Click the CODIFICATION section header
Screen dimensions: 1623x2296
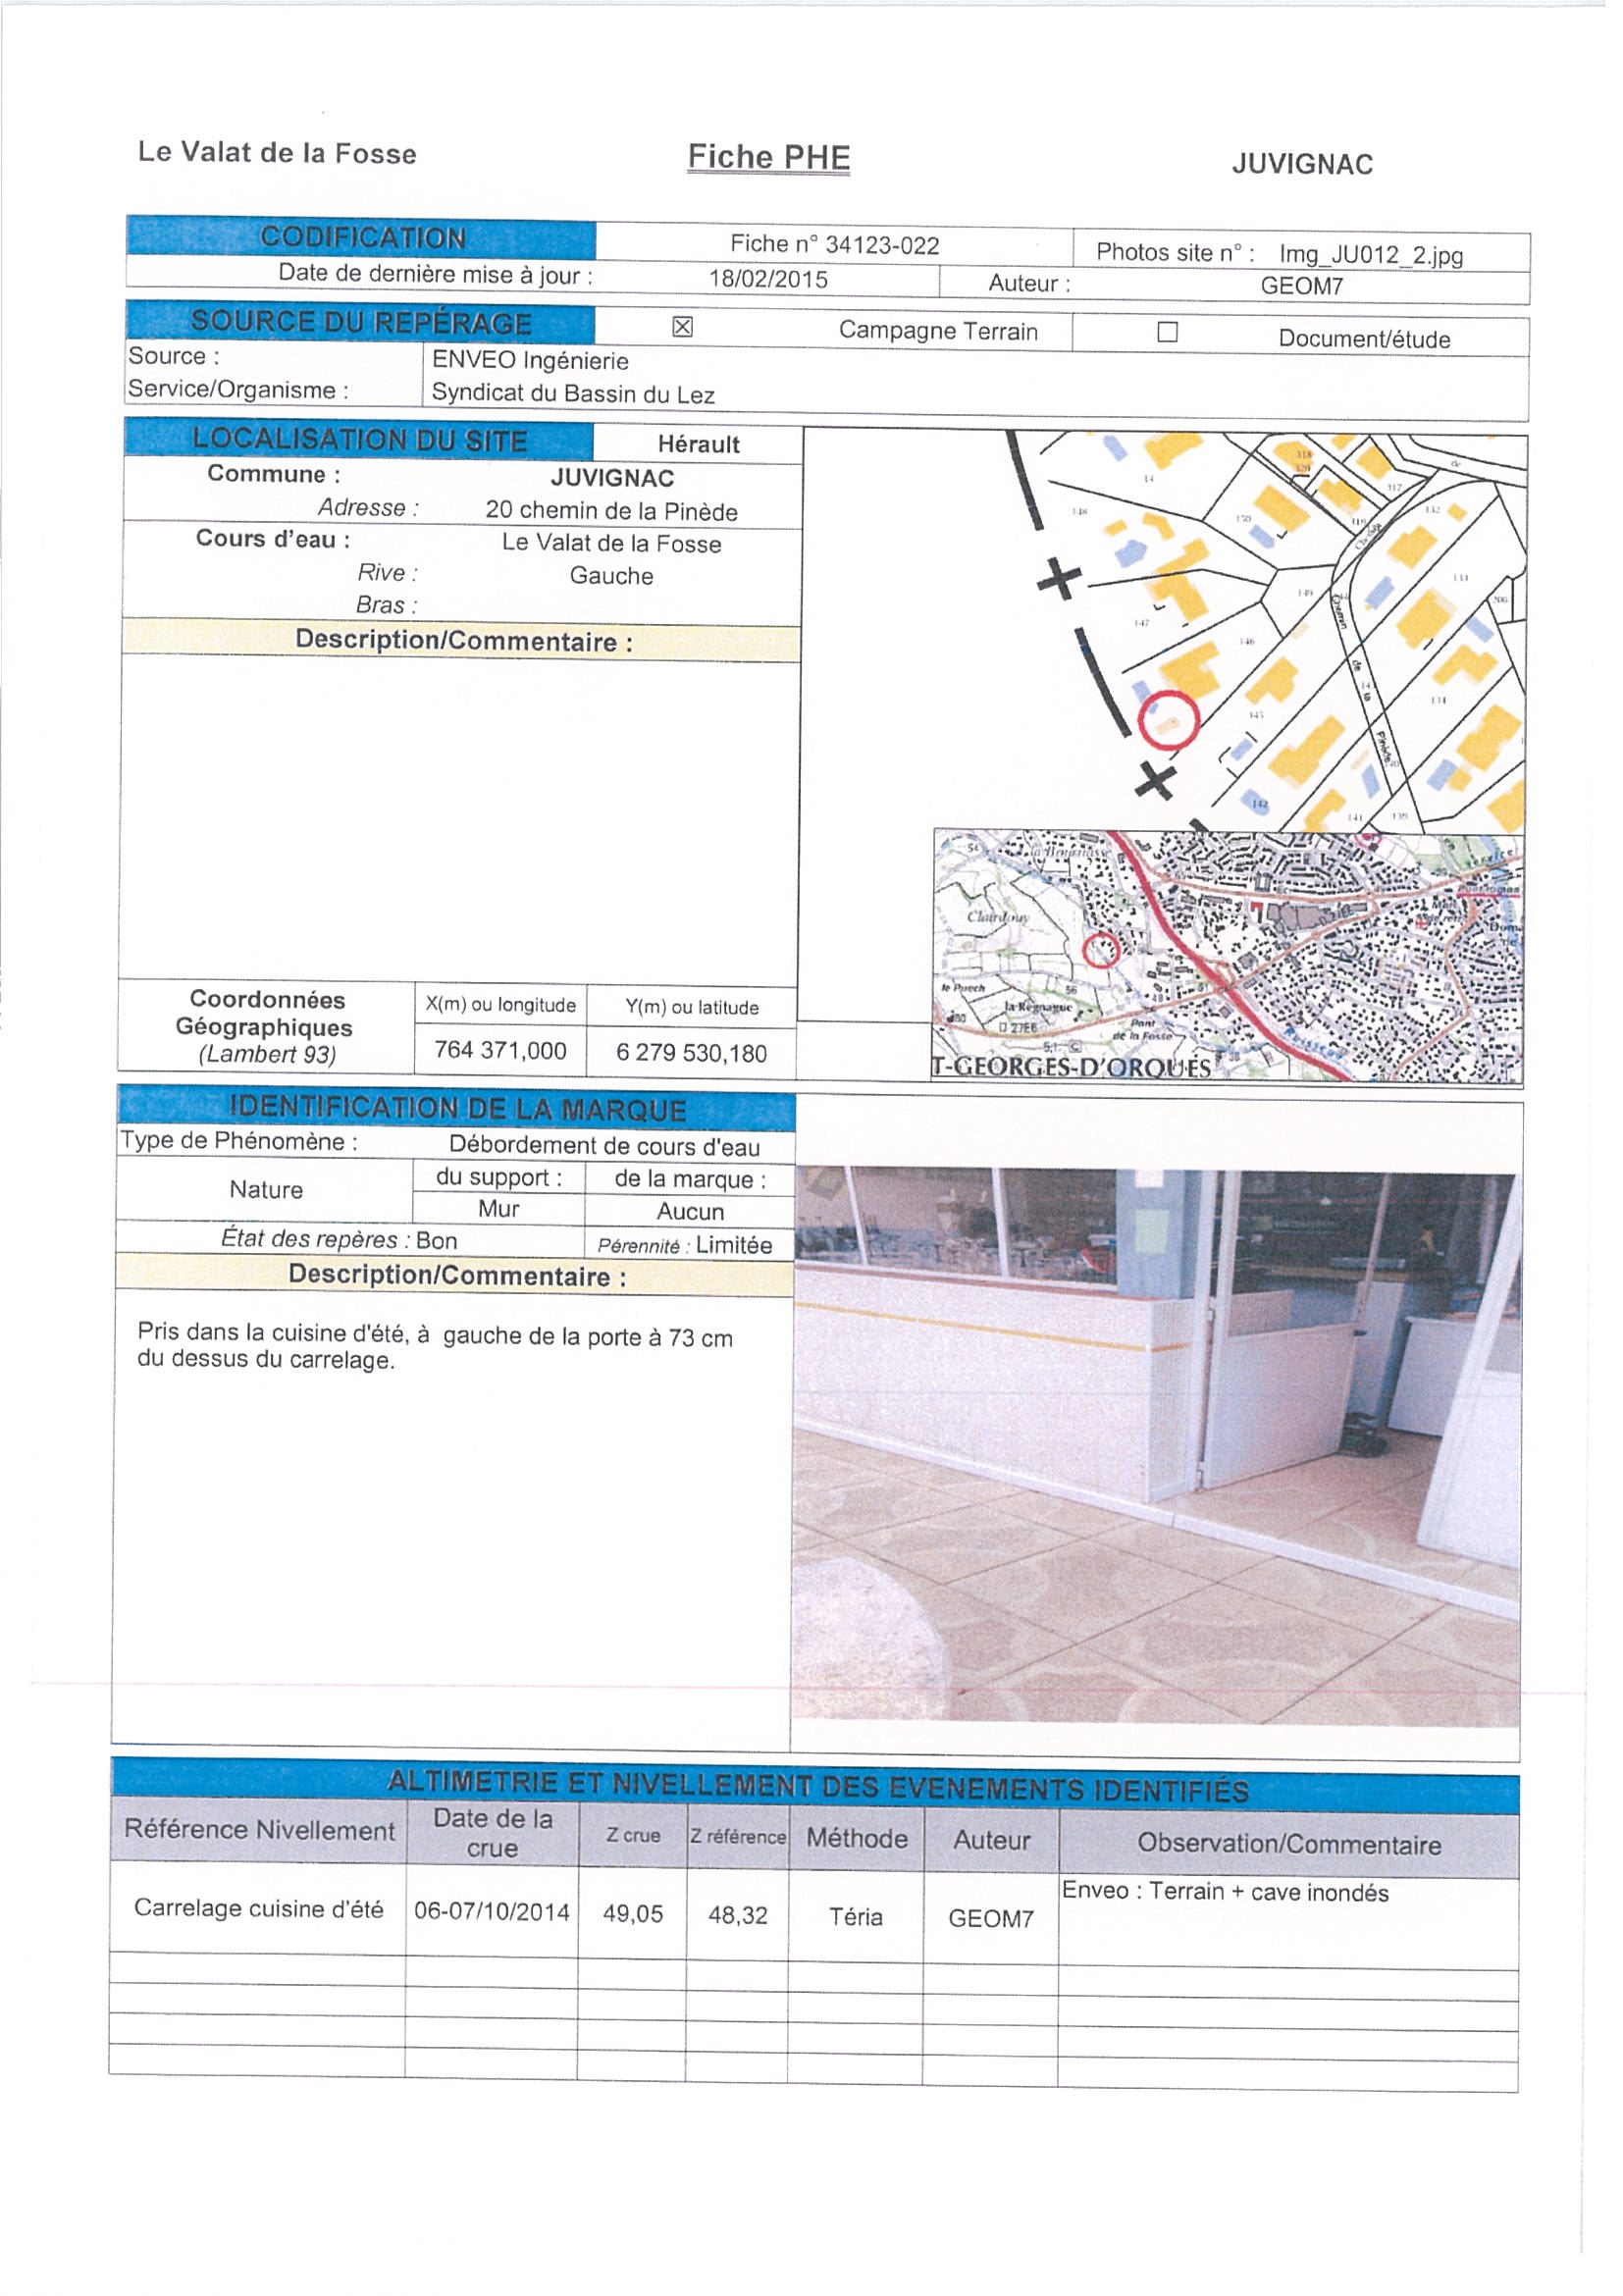point(361,238)
